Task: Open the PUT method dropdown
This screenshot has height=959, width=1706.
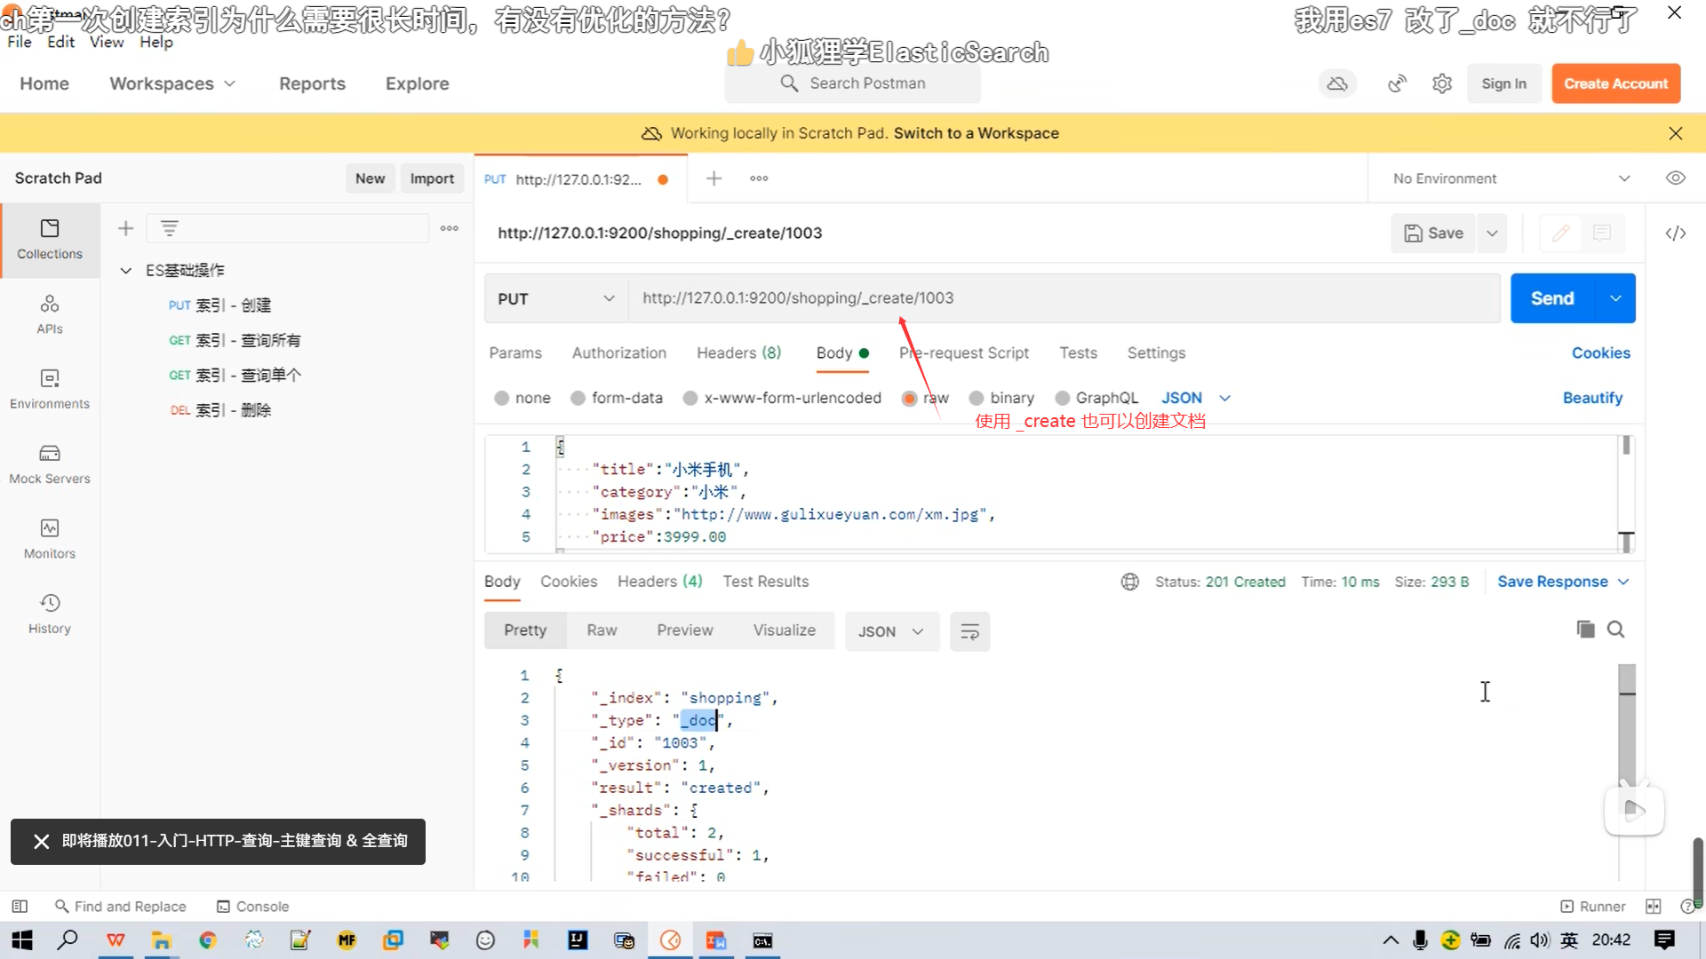Action: pyautogui.click(x=556, y=299)
